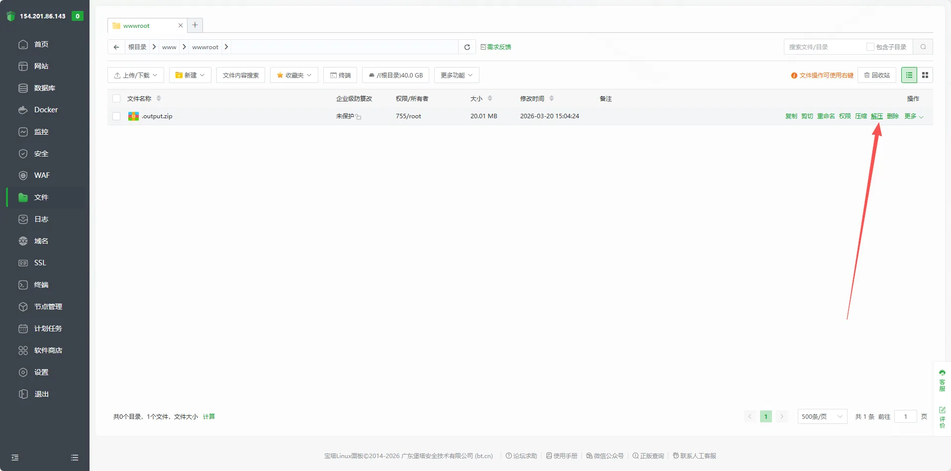Enable the include subdirectories checkbox
Screen dimensions: 951x471
870,47
